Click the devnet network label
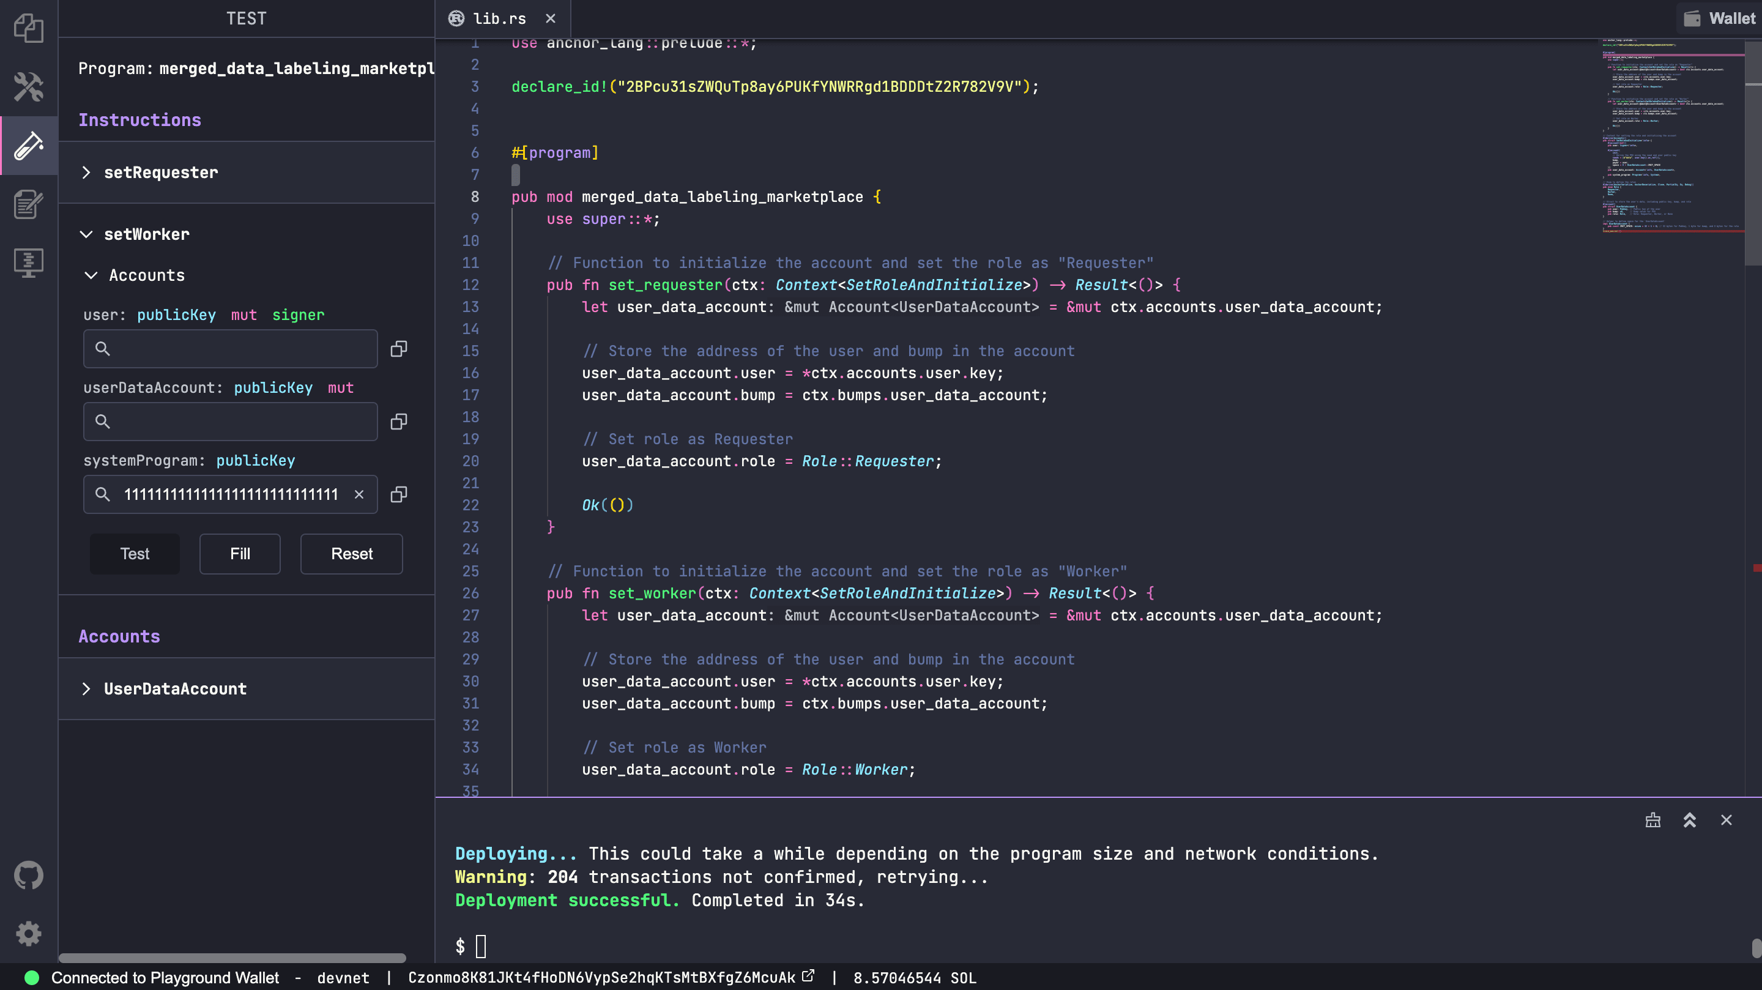 pos(343,978)
